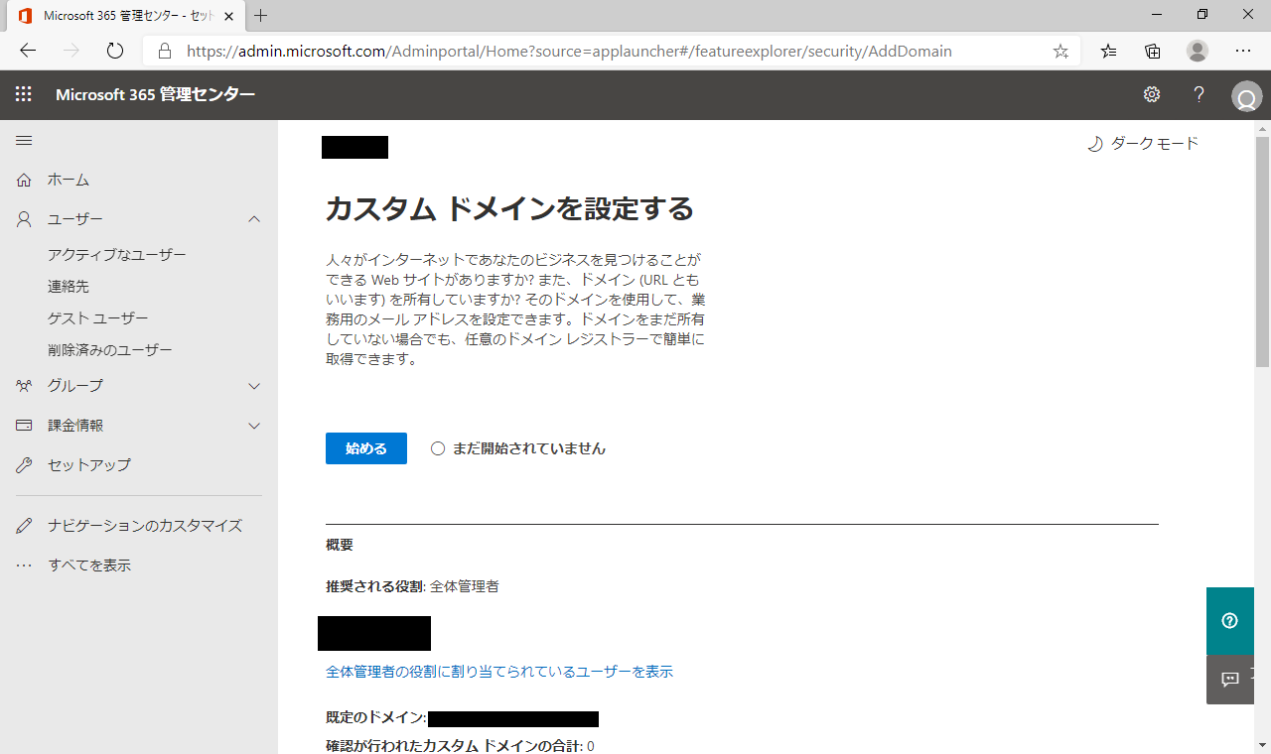Click the scrollbar down arrow

1263,745
